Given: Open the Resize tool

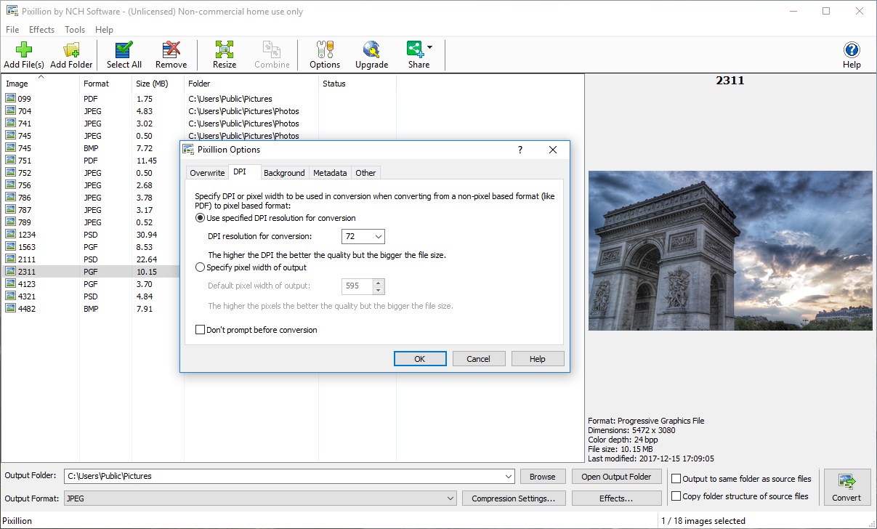Looking at the screenshot, I should [x=224, y=54].
